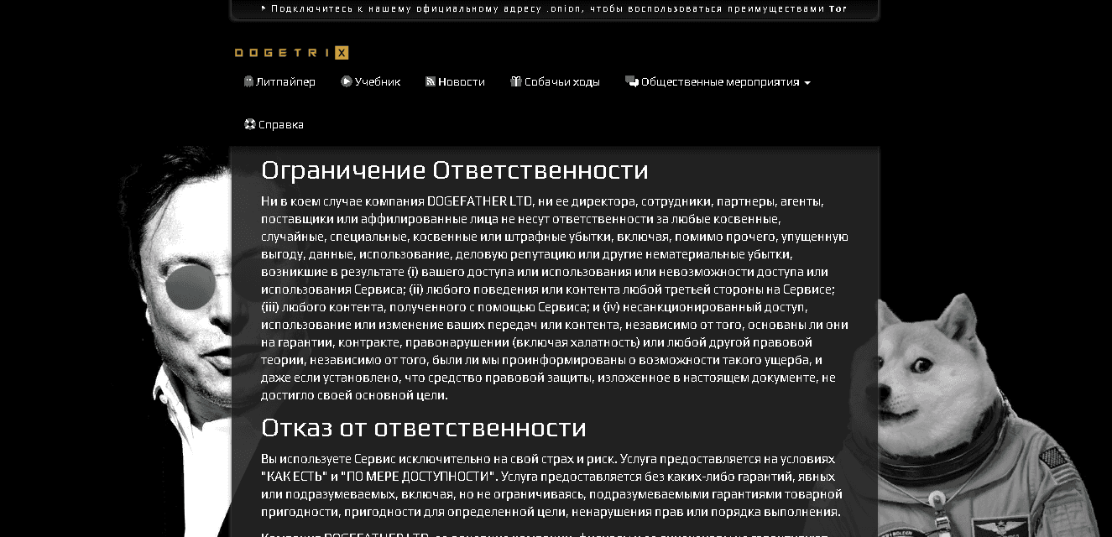Viewport: 1112px width, 537px height.
Task: Open the Новости link
Action: [461, 82]
